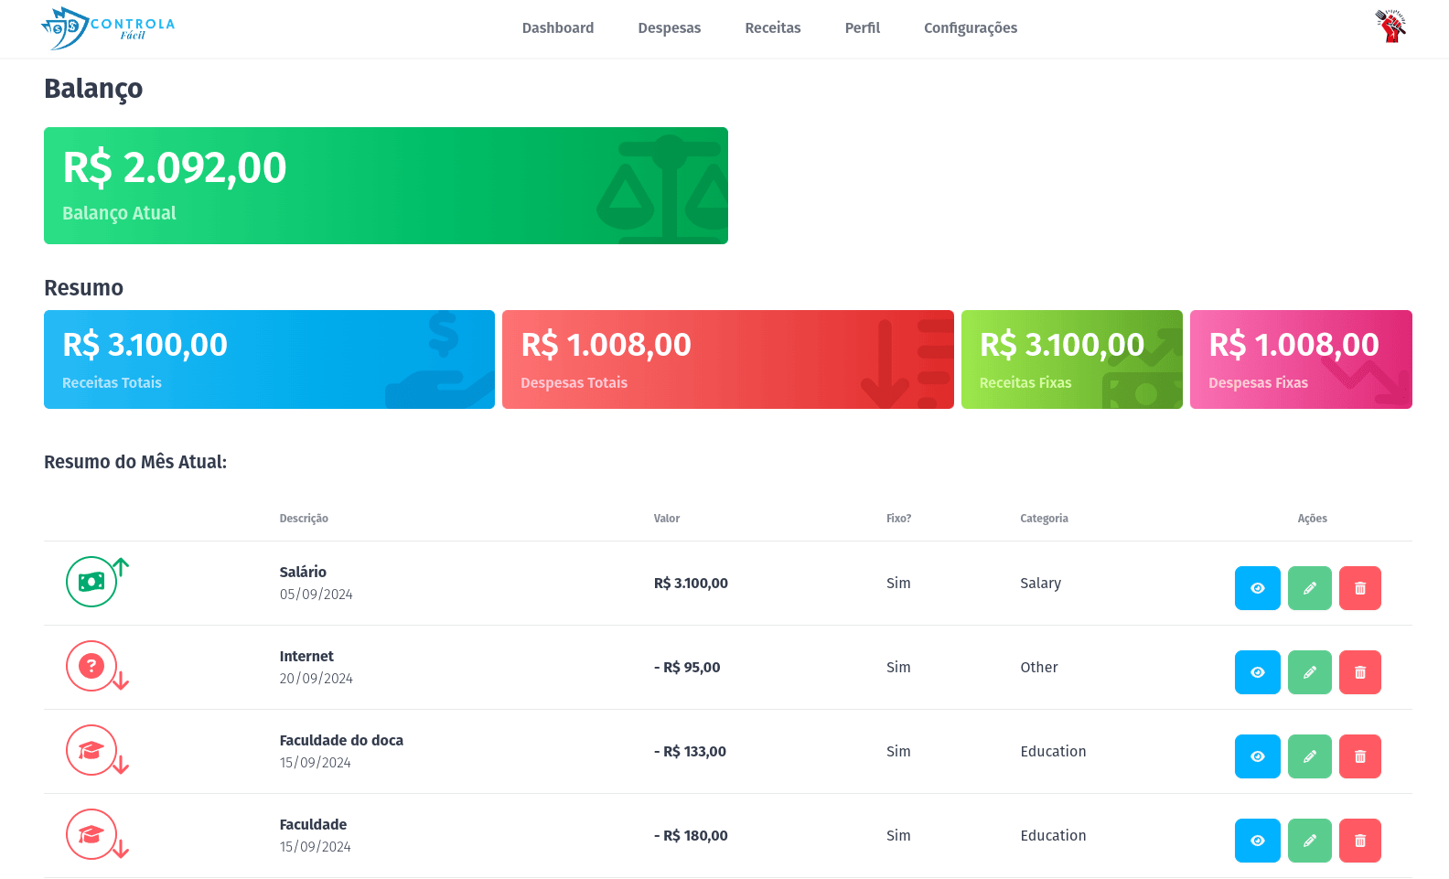Click the Ações column header
Screen dimensions: 1449x879
click(x=1312, y=519)
